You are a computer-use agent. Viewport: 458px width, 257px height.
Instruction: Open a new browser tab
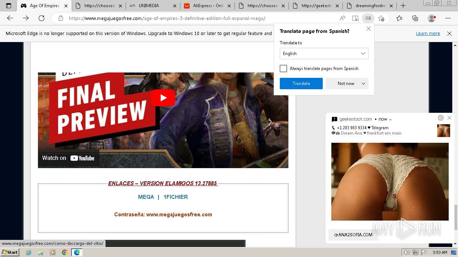[403, 6]
